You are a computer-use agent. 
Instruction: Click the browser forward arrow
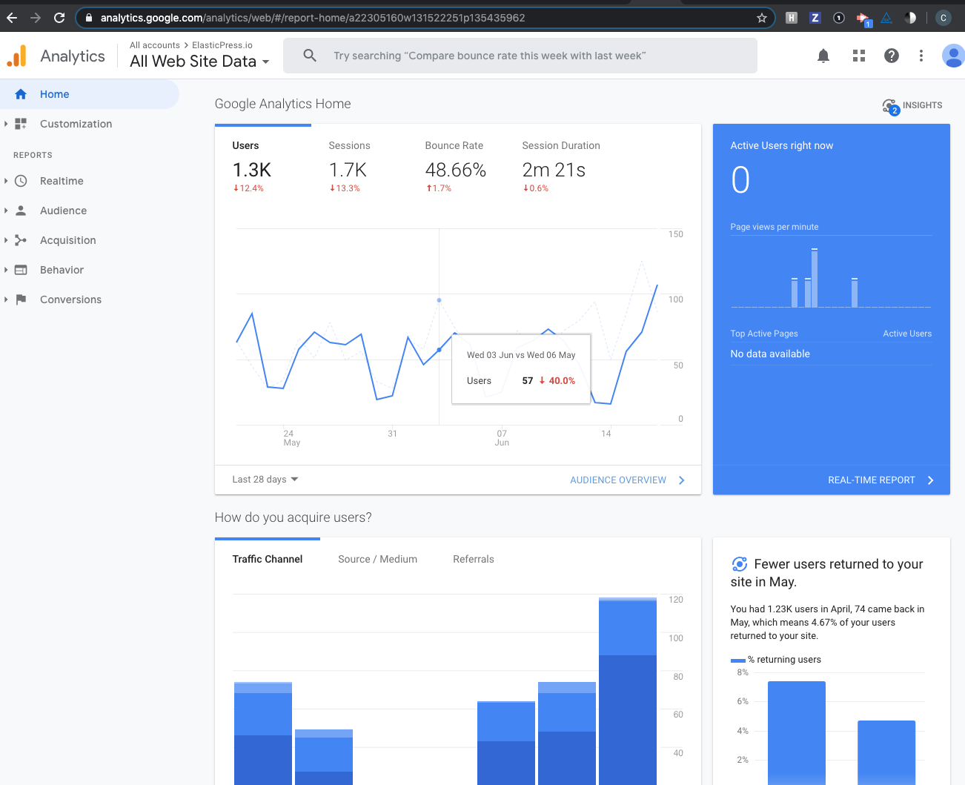coord(36,18)
